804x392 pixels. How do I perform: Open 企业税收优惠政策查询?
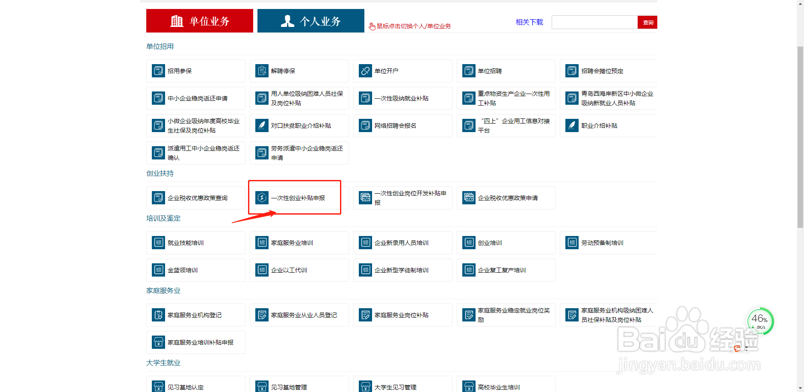pos(196,198)
